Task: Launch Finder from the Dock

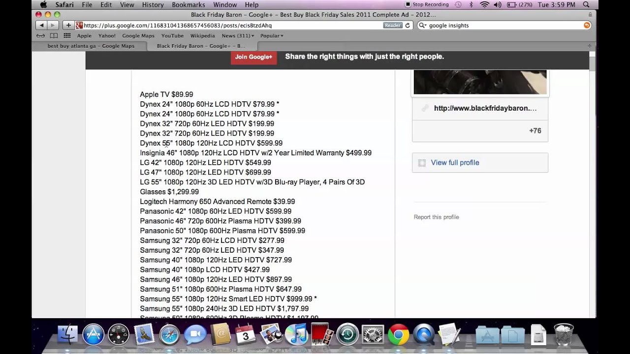Action: click(67, 335)
